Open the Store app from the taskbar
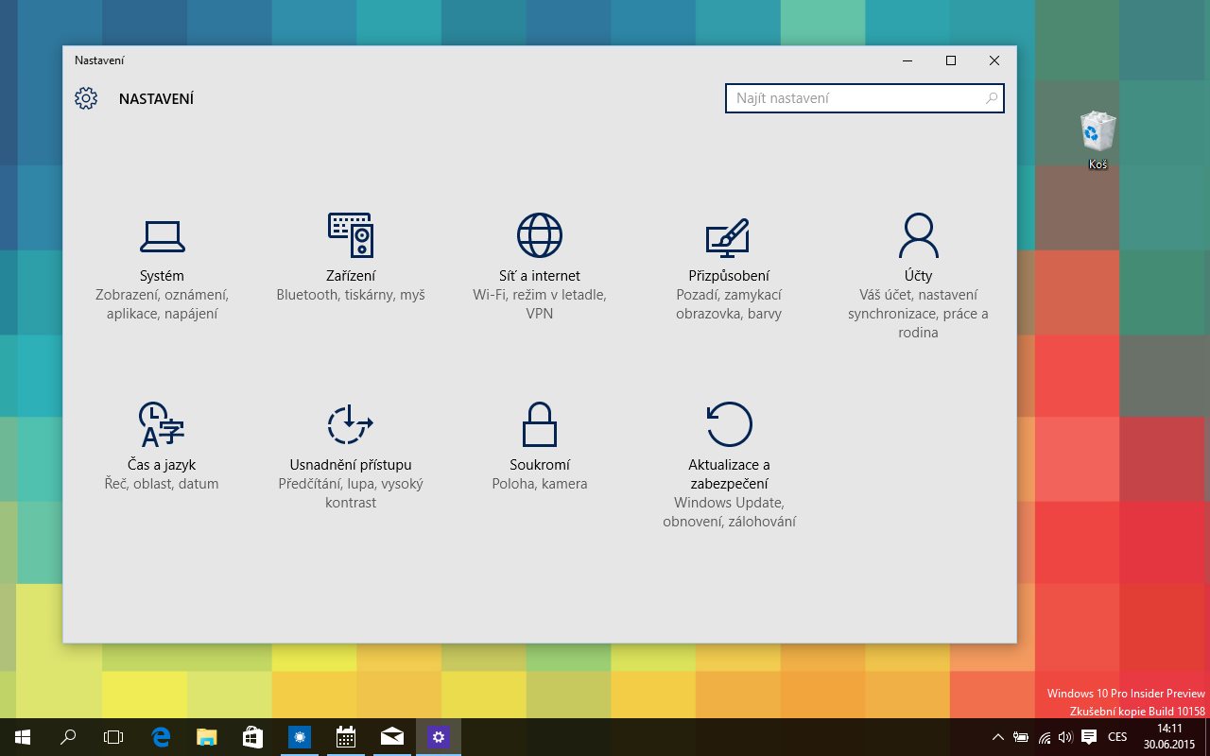The width and height of the screenshot is (1210, 756). click(x=252, y=737)
